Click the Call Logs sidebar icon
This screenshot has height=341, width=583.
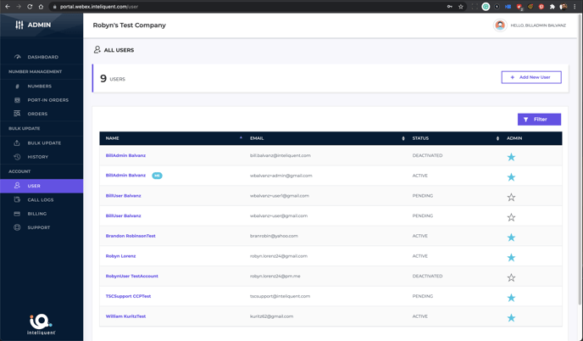tap(17, 200)
